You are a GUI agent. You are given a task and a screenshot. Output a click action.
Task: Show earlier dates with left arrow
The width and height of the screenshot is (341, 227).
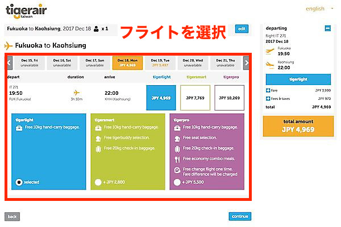click(x=10, y=63)
